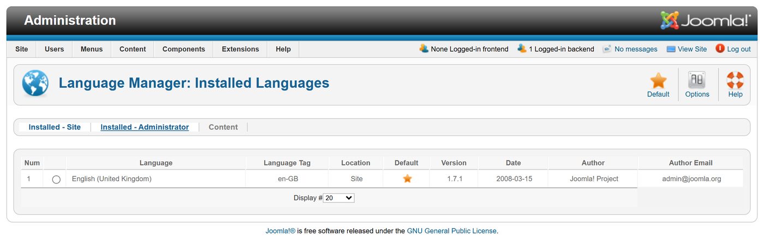
Task: Switch to Installed - Site tab
Action: click(55, 127)
